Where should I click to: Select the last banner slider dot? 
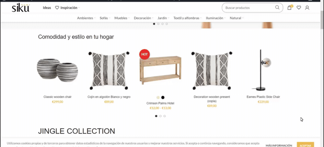point(167,24)
